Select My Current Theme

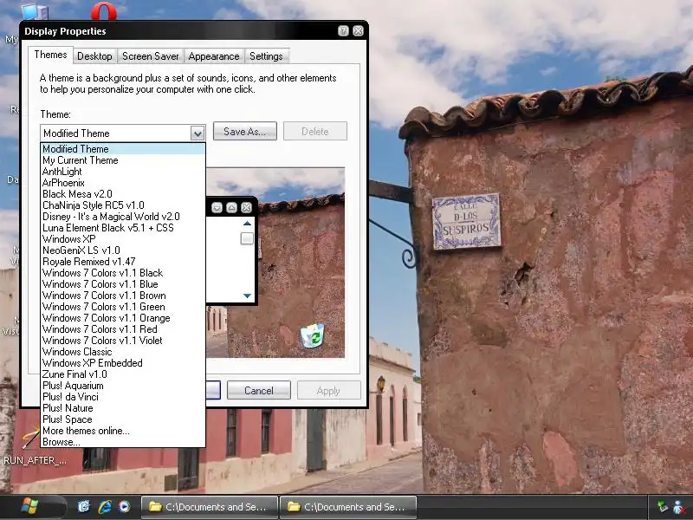[x=123, y=160]
